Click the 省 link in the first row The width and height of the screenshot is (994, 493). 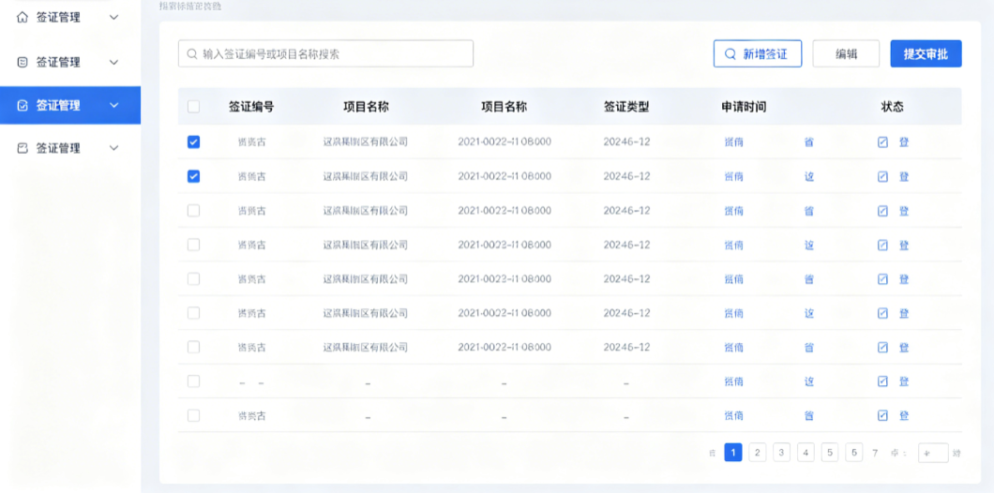(809, 142)
